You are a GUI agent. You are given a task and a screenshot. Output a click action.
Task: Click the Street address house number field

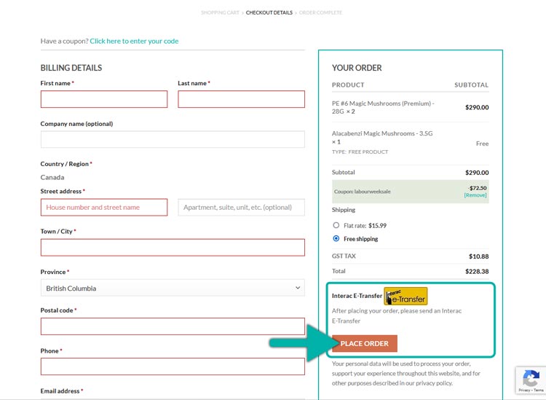103,208
